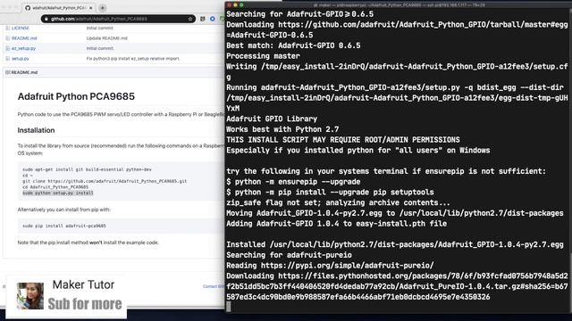Click first extension icon beside address bar

(x=203, y=19)
